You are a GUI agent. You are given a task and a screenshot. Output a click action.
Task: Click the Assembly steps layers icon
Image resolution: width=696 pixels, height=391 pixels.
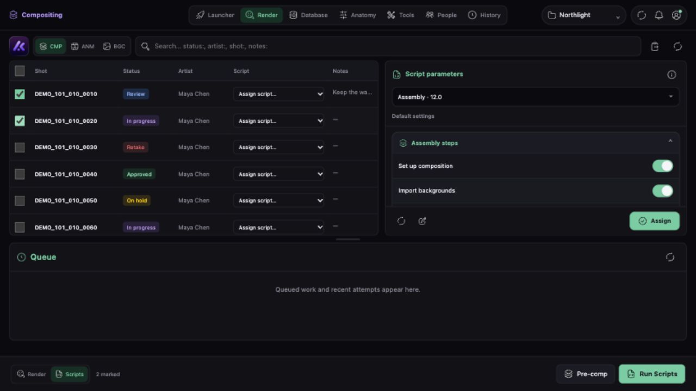pyautogui.click(x=403, y=143)
